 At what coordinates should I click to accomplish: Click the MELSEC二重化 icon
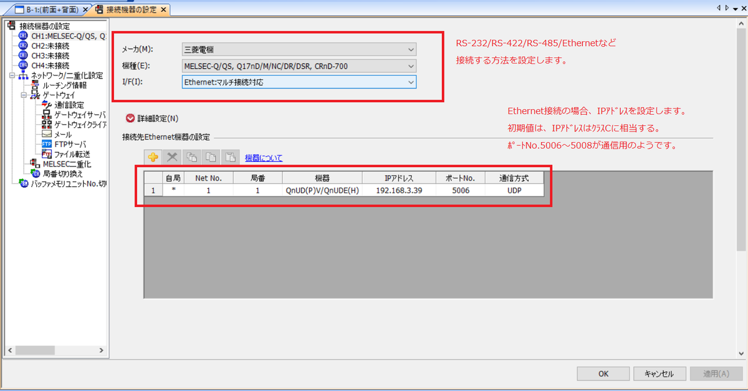[36, 164]
